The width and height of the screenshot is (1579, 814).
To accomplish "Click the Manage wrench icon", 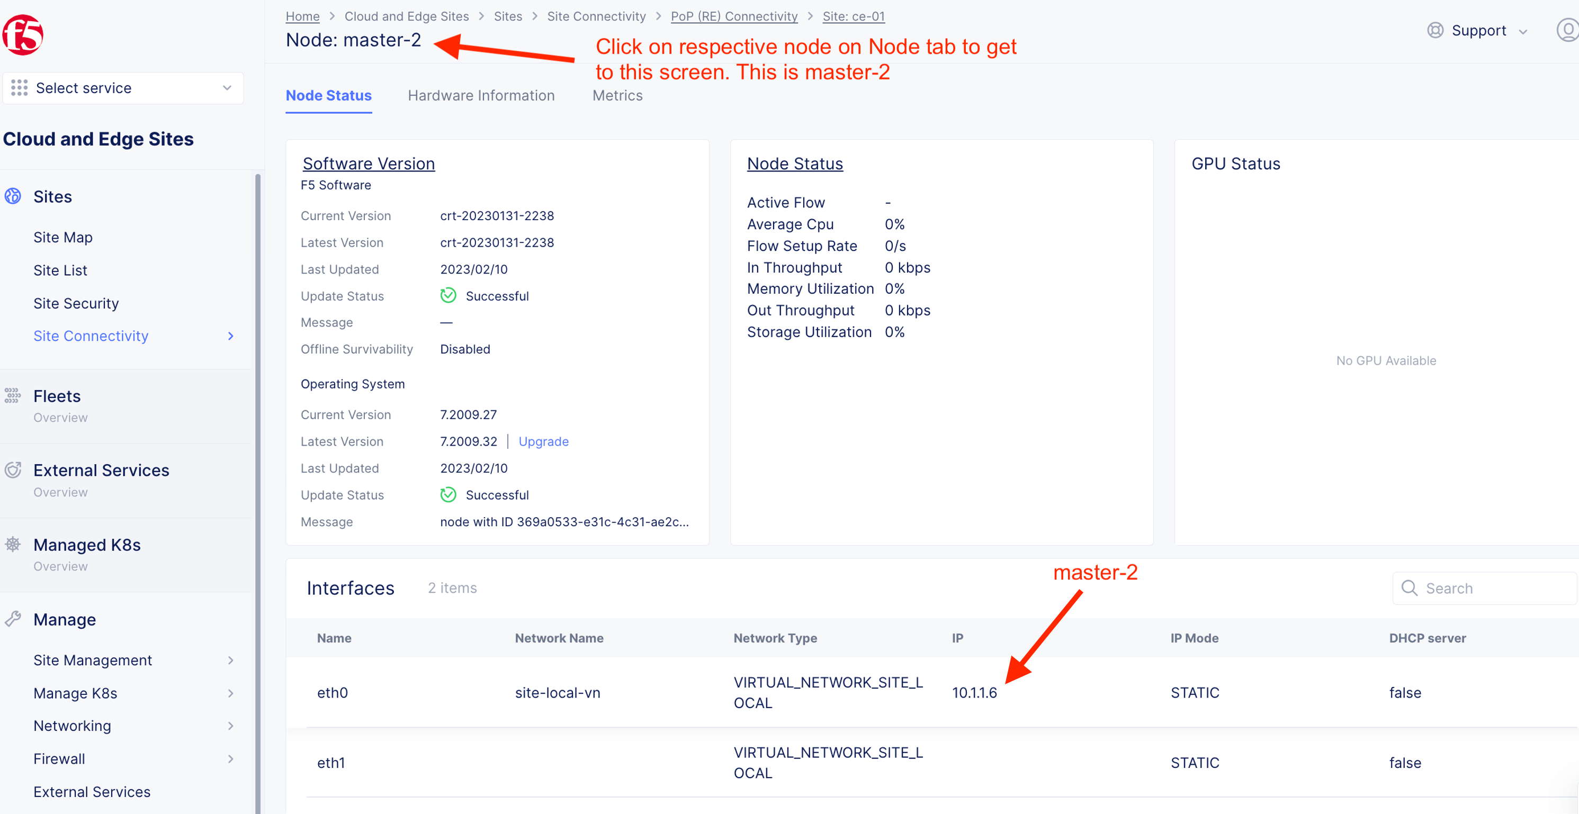I will point(13,619).
